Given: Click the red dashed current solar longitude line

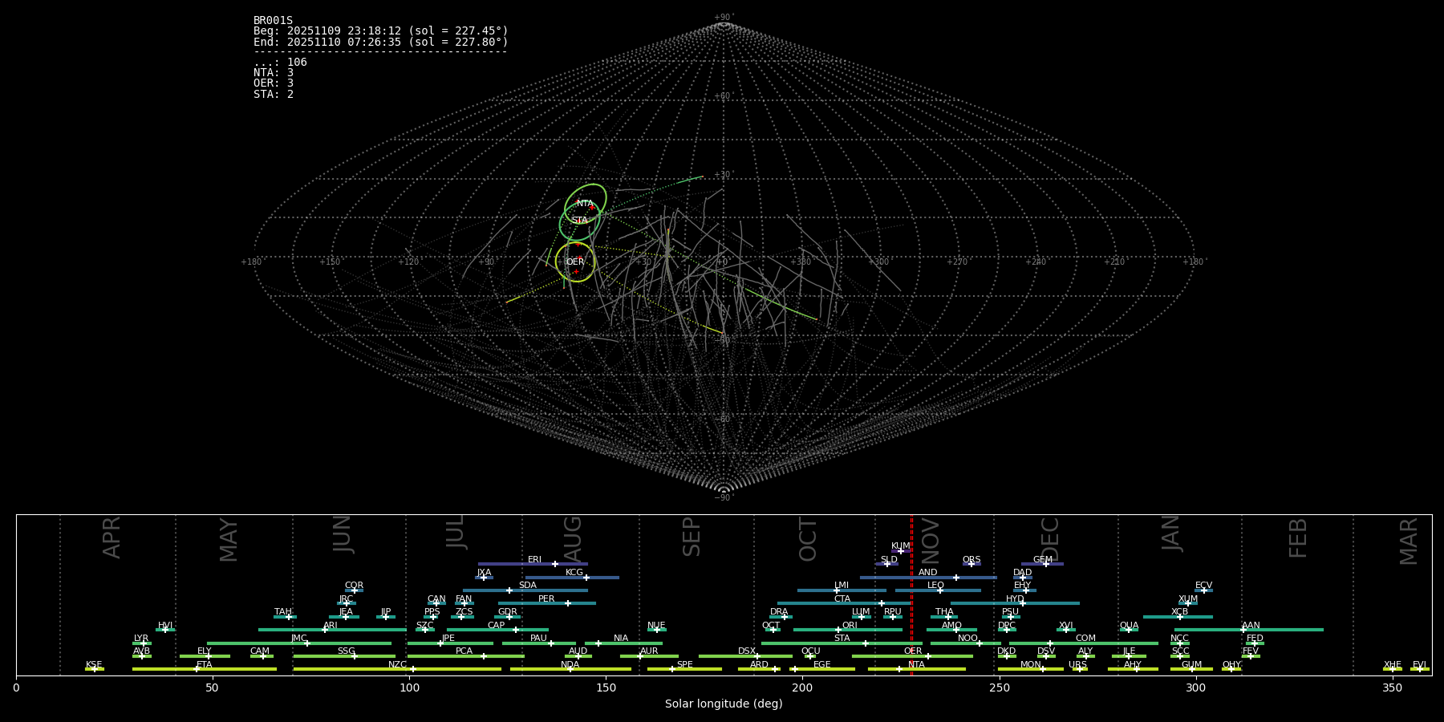Looking at the screenshot, I should click(911, 594).
